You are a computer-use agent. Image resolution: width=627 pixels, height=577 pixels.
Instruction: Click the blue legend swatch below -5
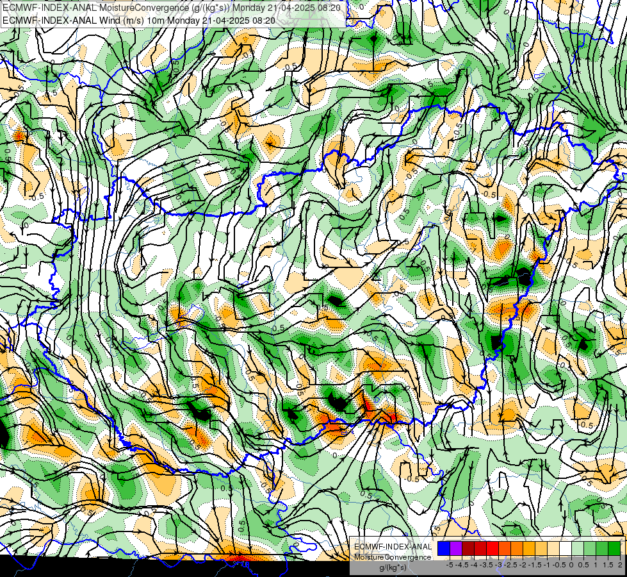(444, 548)
